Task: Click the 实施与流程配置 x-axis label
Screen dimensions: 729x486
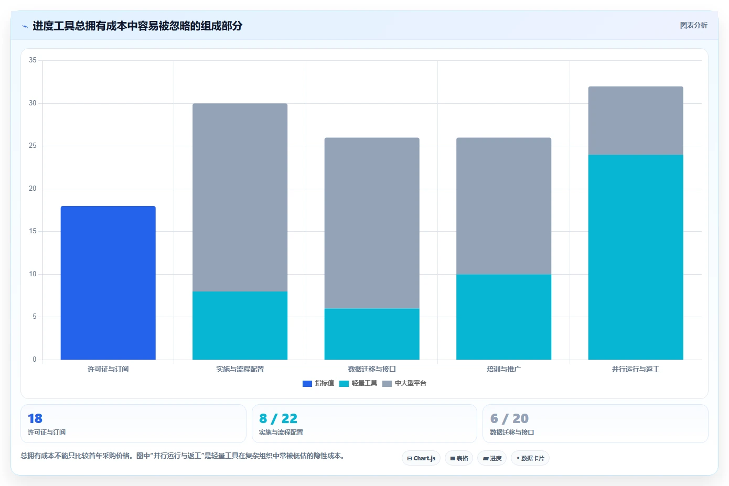Action: (x=240, y=369)
